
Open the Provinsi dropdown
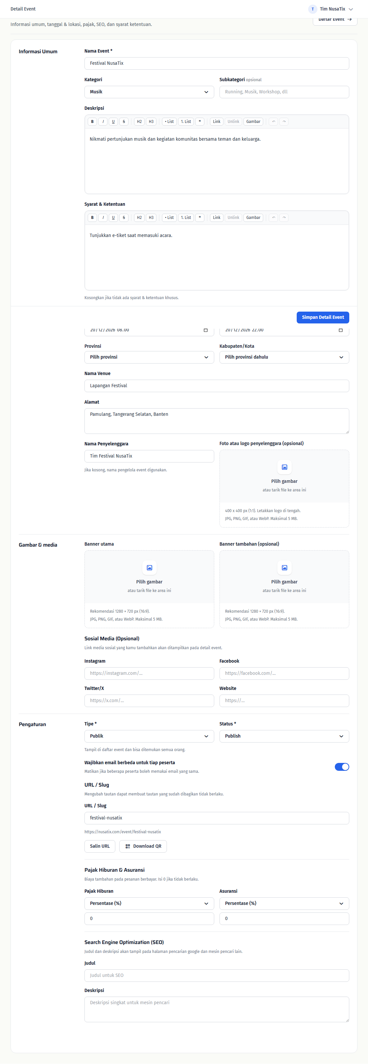(x=149, y=357)
